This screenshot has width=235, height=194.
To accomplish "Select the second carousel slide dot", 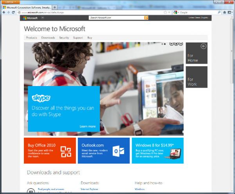I will click(165, 44).
